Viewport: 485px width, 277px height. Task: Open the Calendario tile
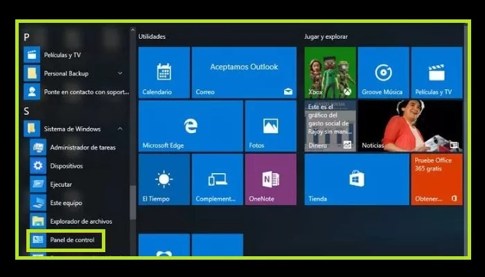[x=164, y=72]
